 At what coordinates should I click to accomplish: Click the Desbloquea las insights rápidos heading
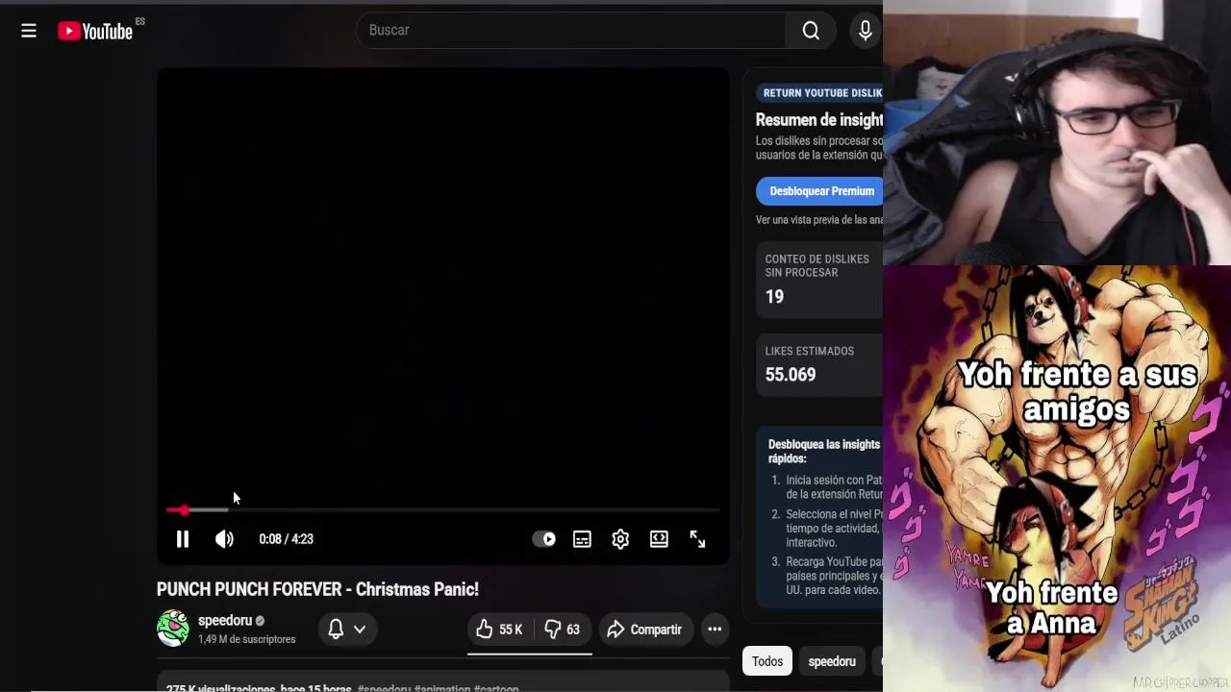824,452
